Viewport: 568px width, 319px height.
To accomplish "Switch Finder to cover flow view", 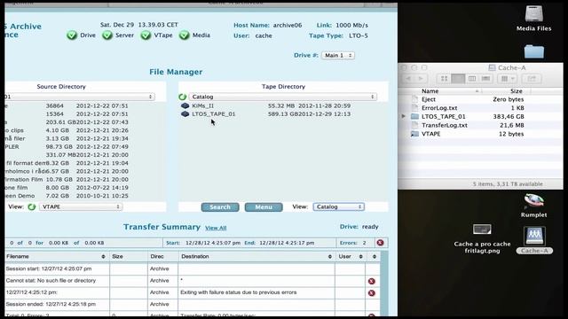I will pos(485,79).
